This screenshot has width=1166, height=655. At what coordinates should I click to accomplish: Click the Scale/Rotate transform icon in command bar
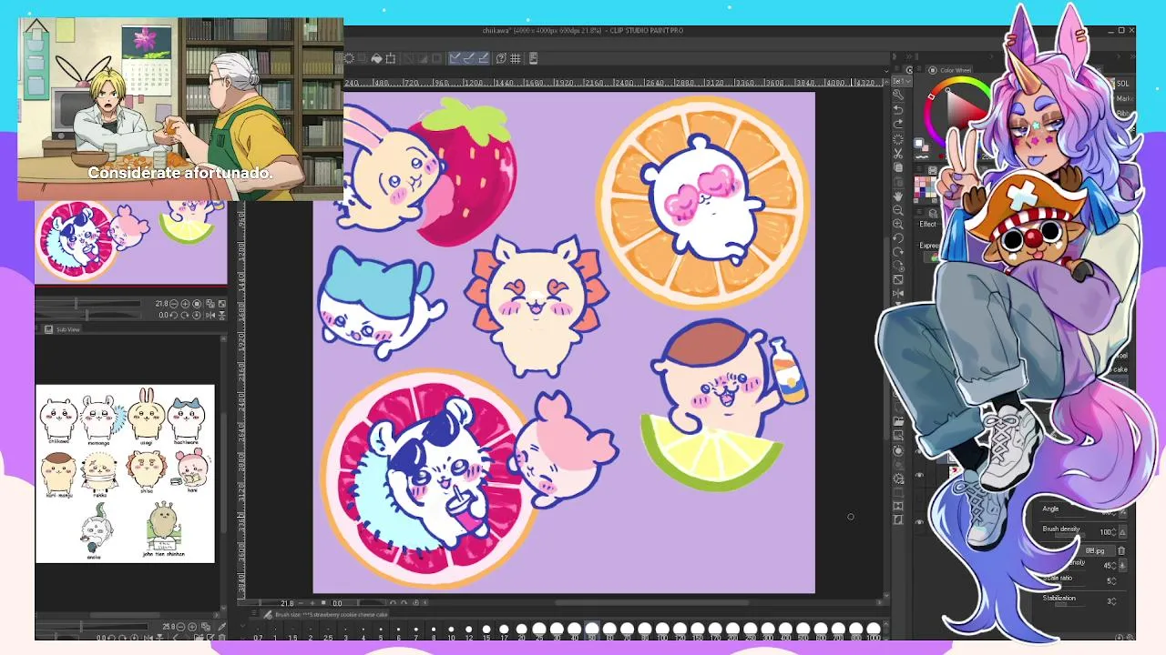pos(391,58)
